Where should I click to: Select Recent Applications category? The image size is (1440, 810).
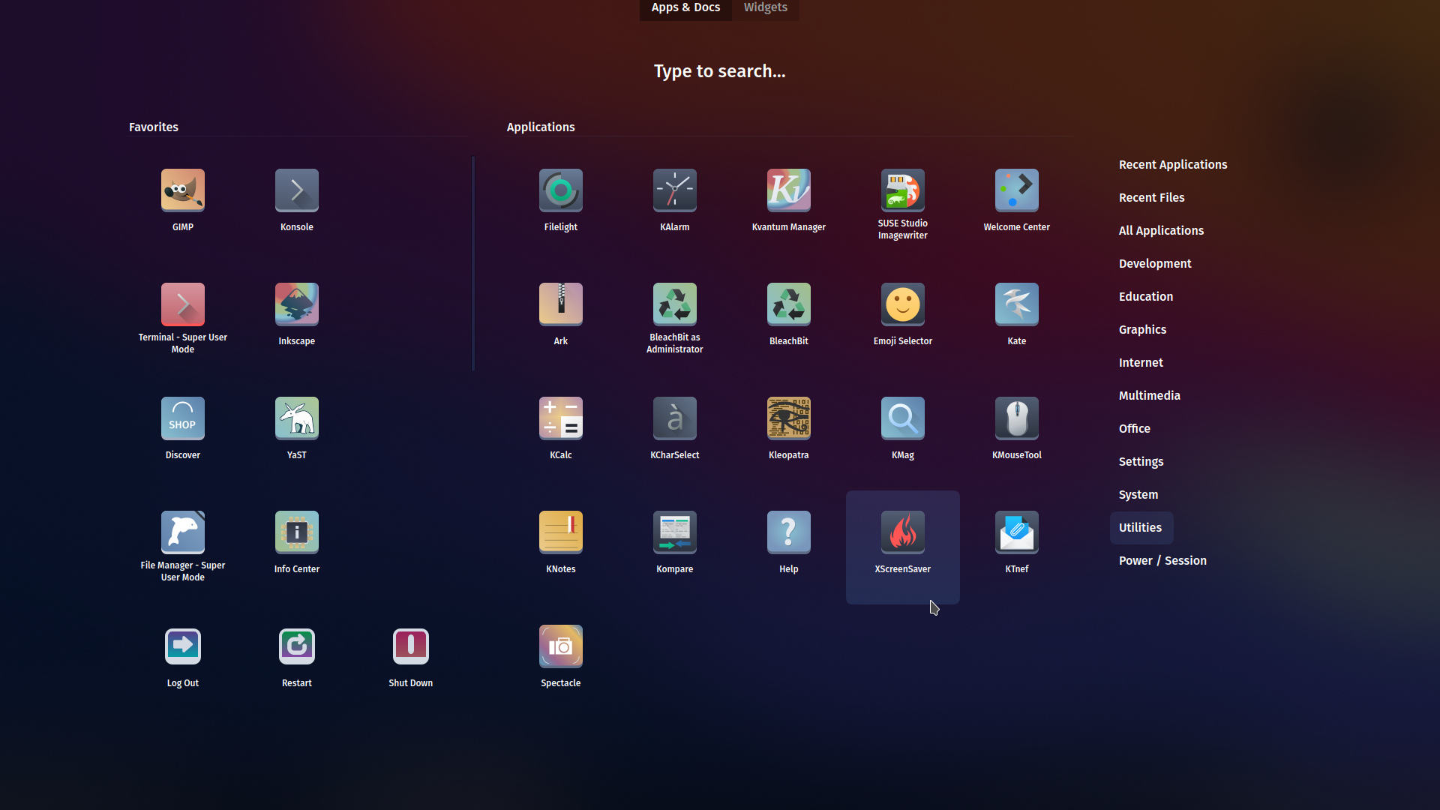tap(1173, 165)
